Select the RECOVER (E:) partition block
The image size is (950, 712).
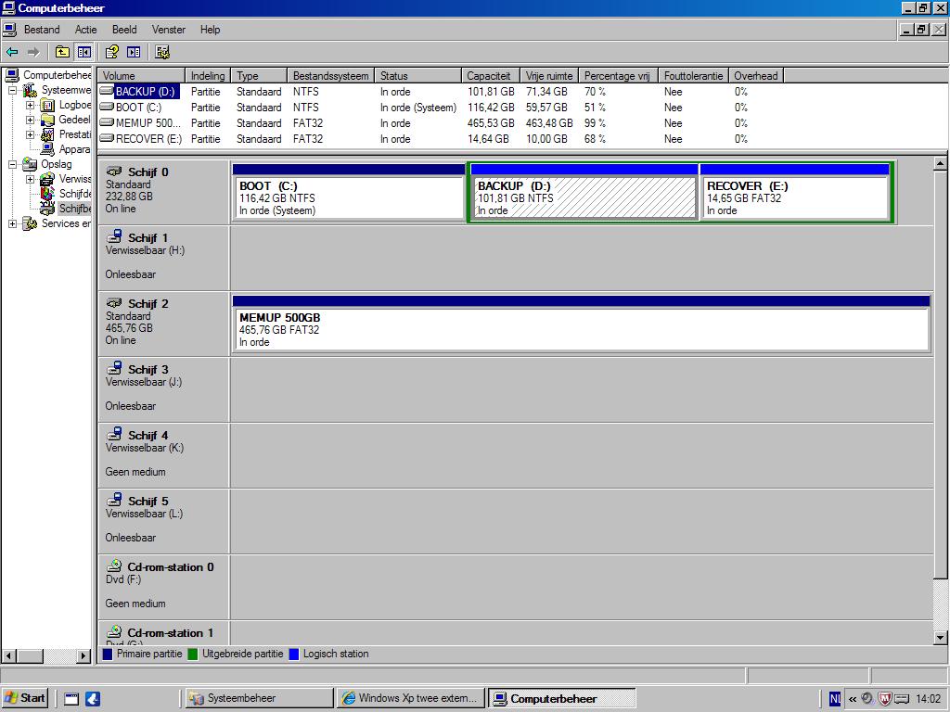[x=795, y=197]
